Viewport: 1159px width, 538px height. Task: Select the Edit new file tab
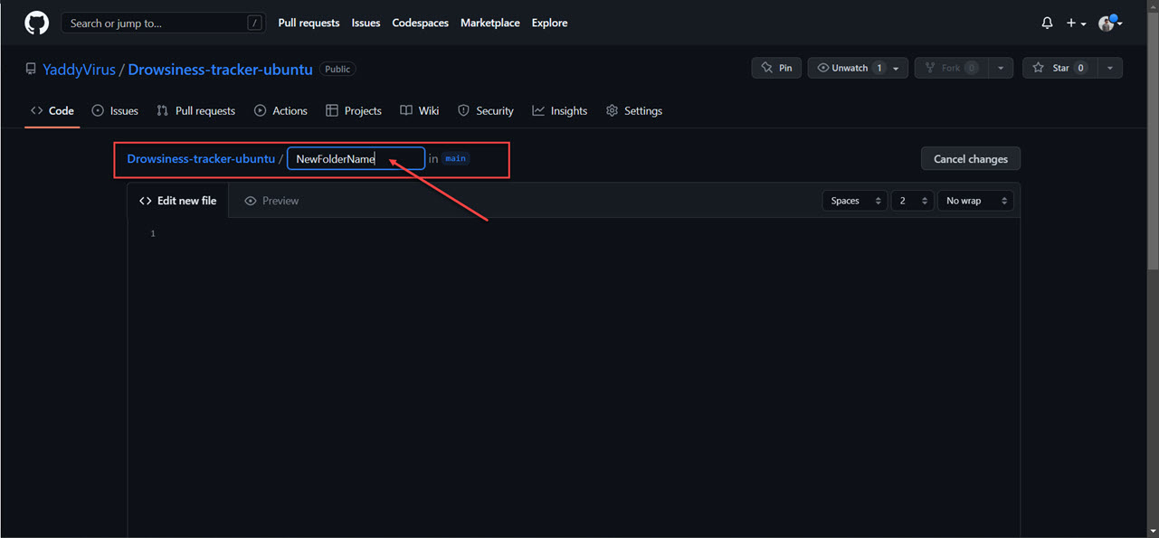(x=178, y=201)
